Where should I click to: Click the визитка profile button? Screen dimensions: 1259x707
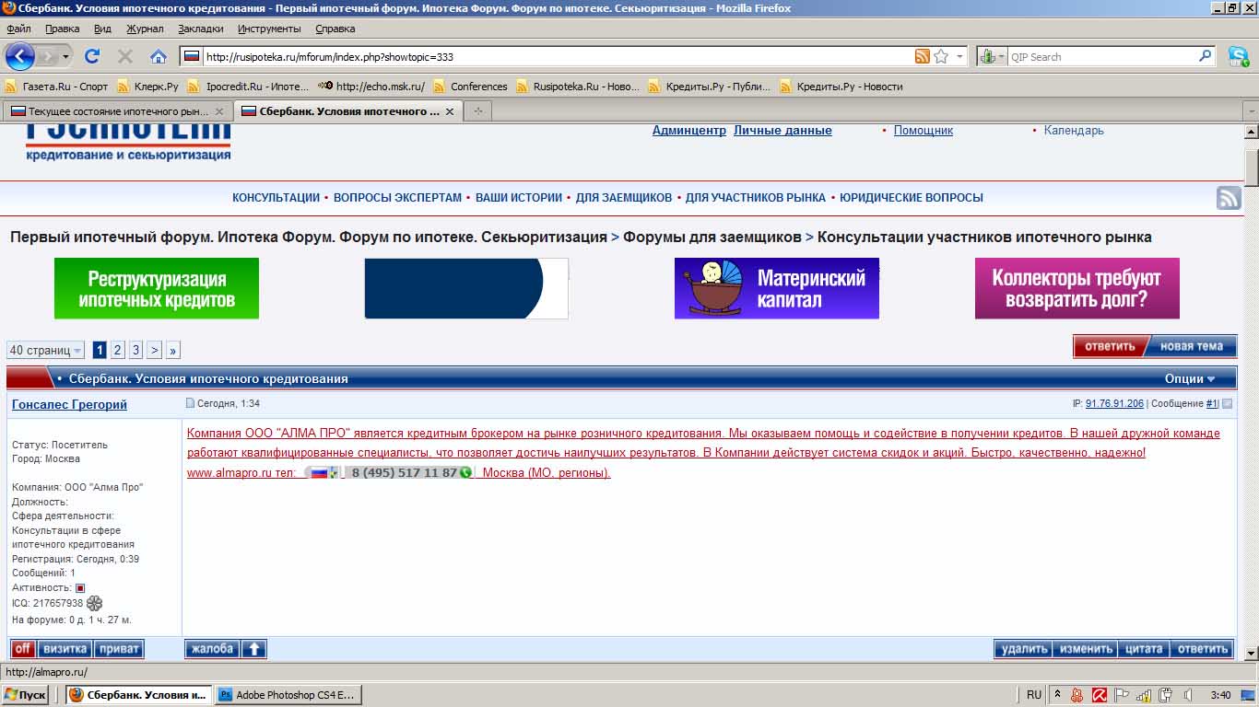[65, 649]
